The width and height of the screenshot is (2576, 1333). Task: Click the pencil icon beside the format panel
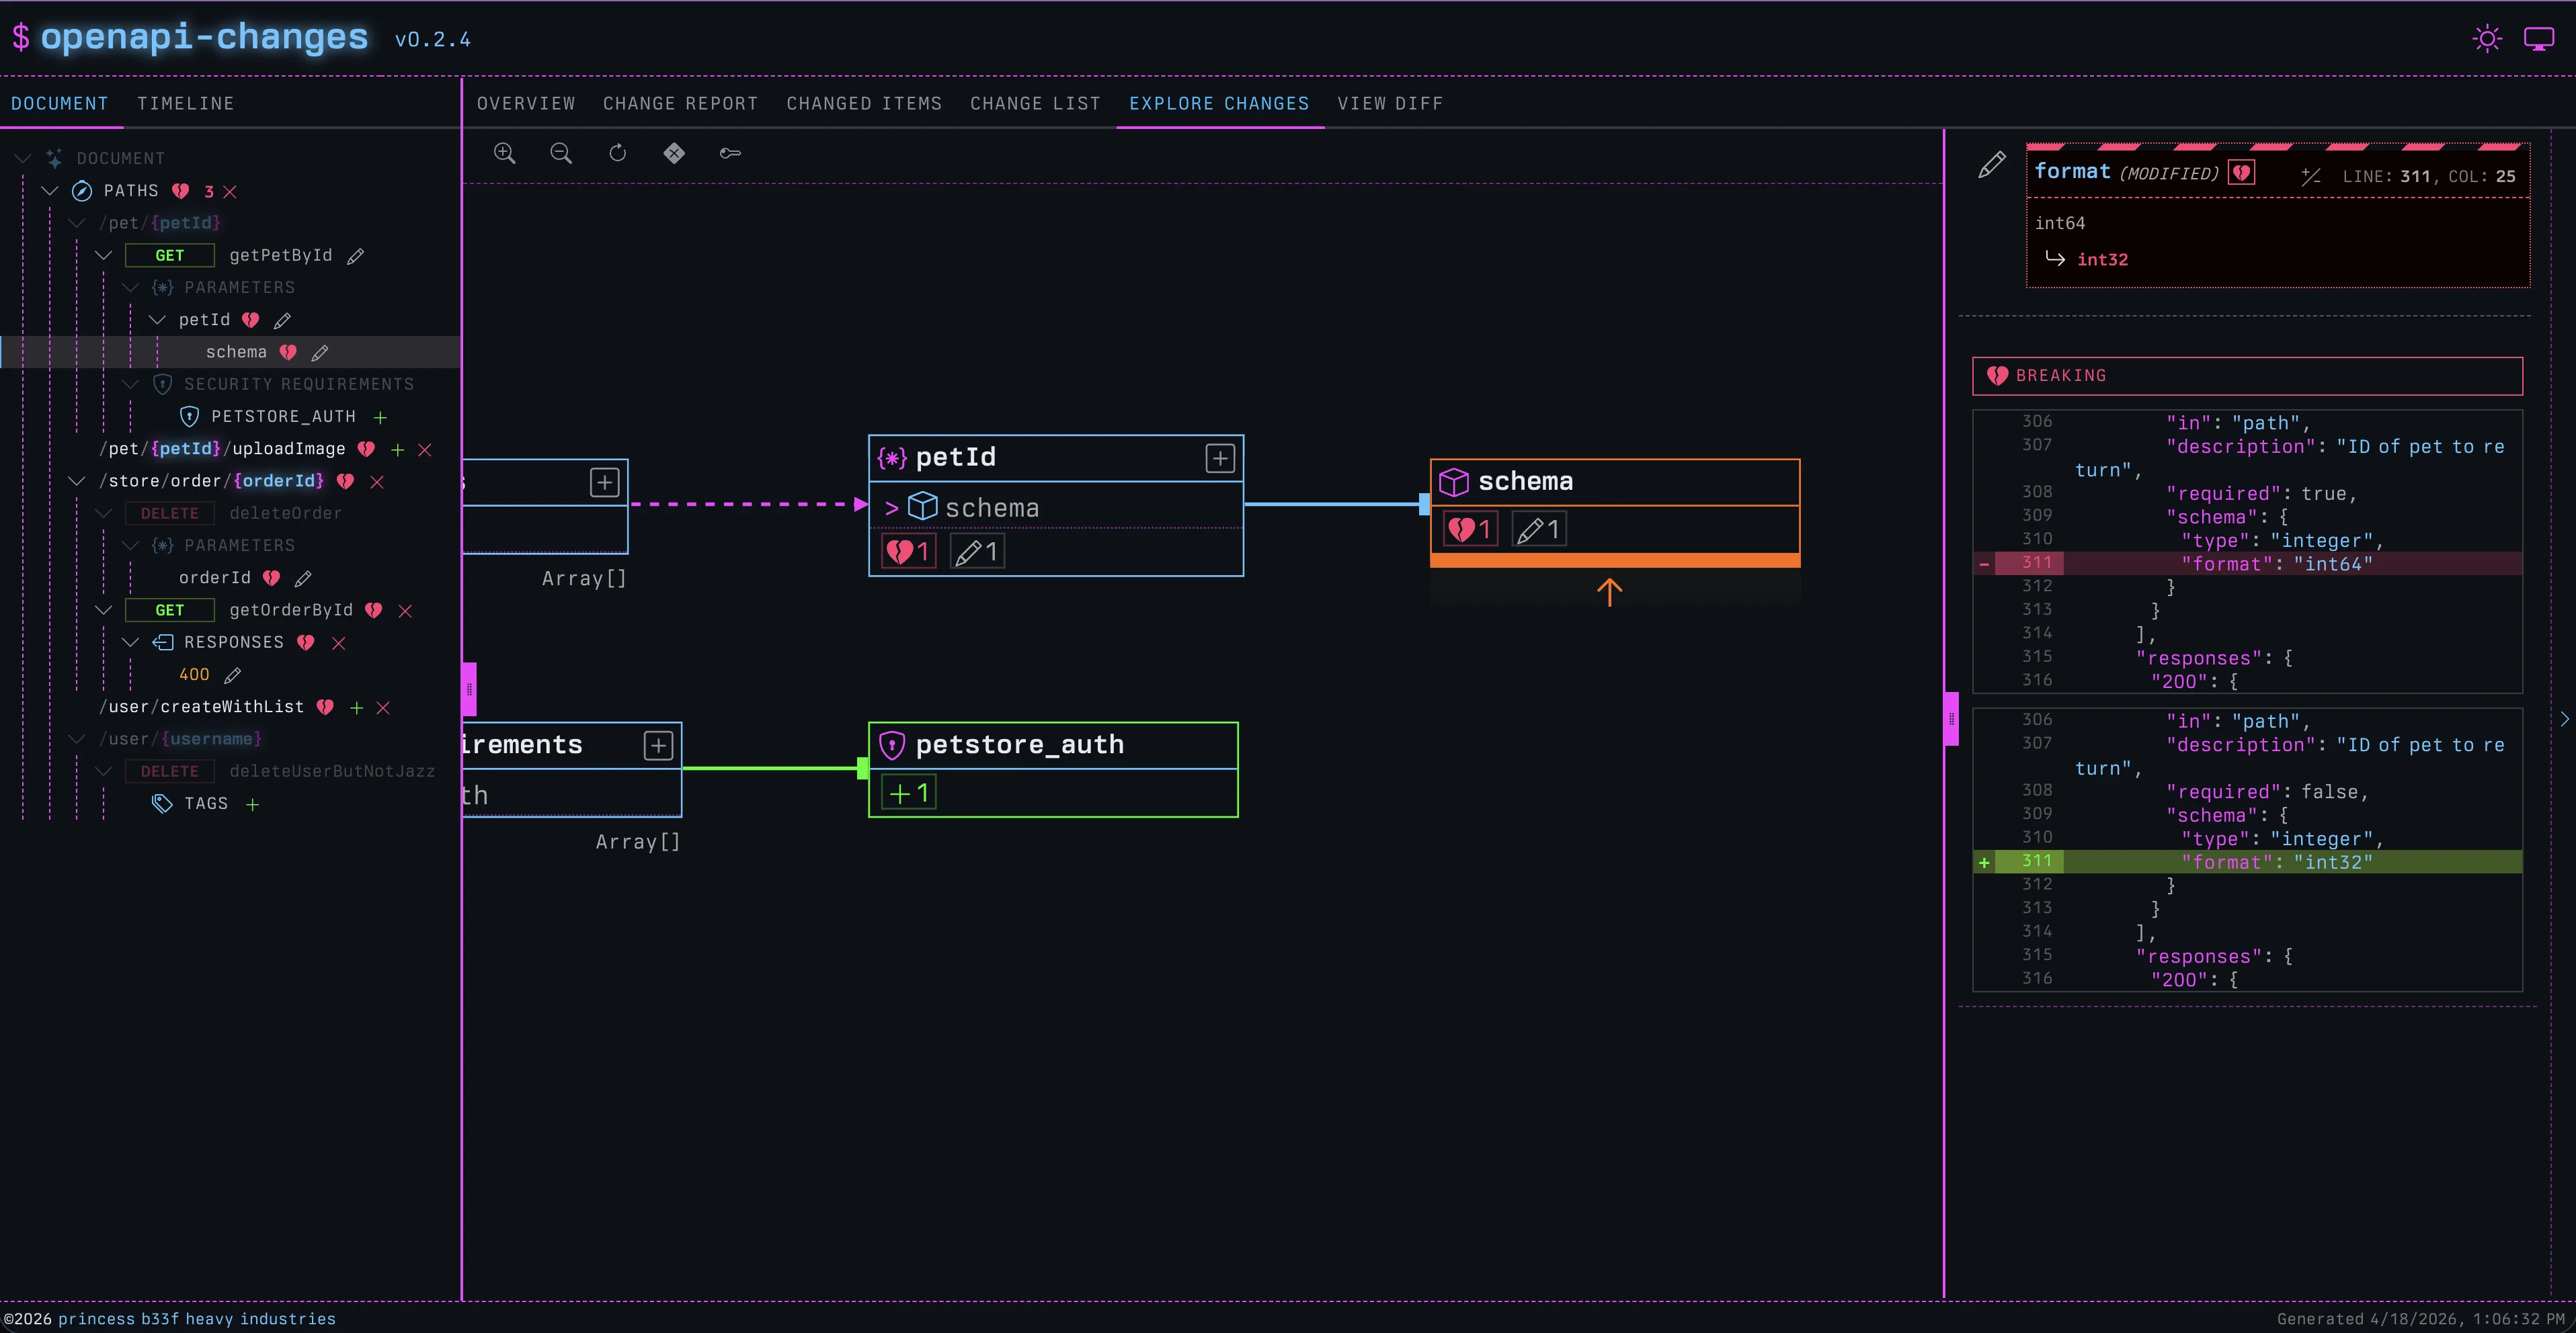[1991, 165]
